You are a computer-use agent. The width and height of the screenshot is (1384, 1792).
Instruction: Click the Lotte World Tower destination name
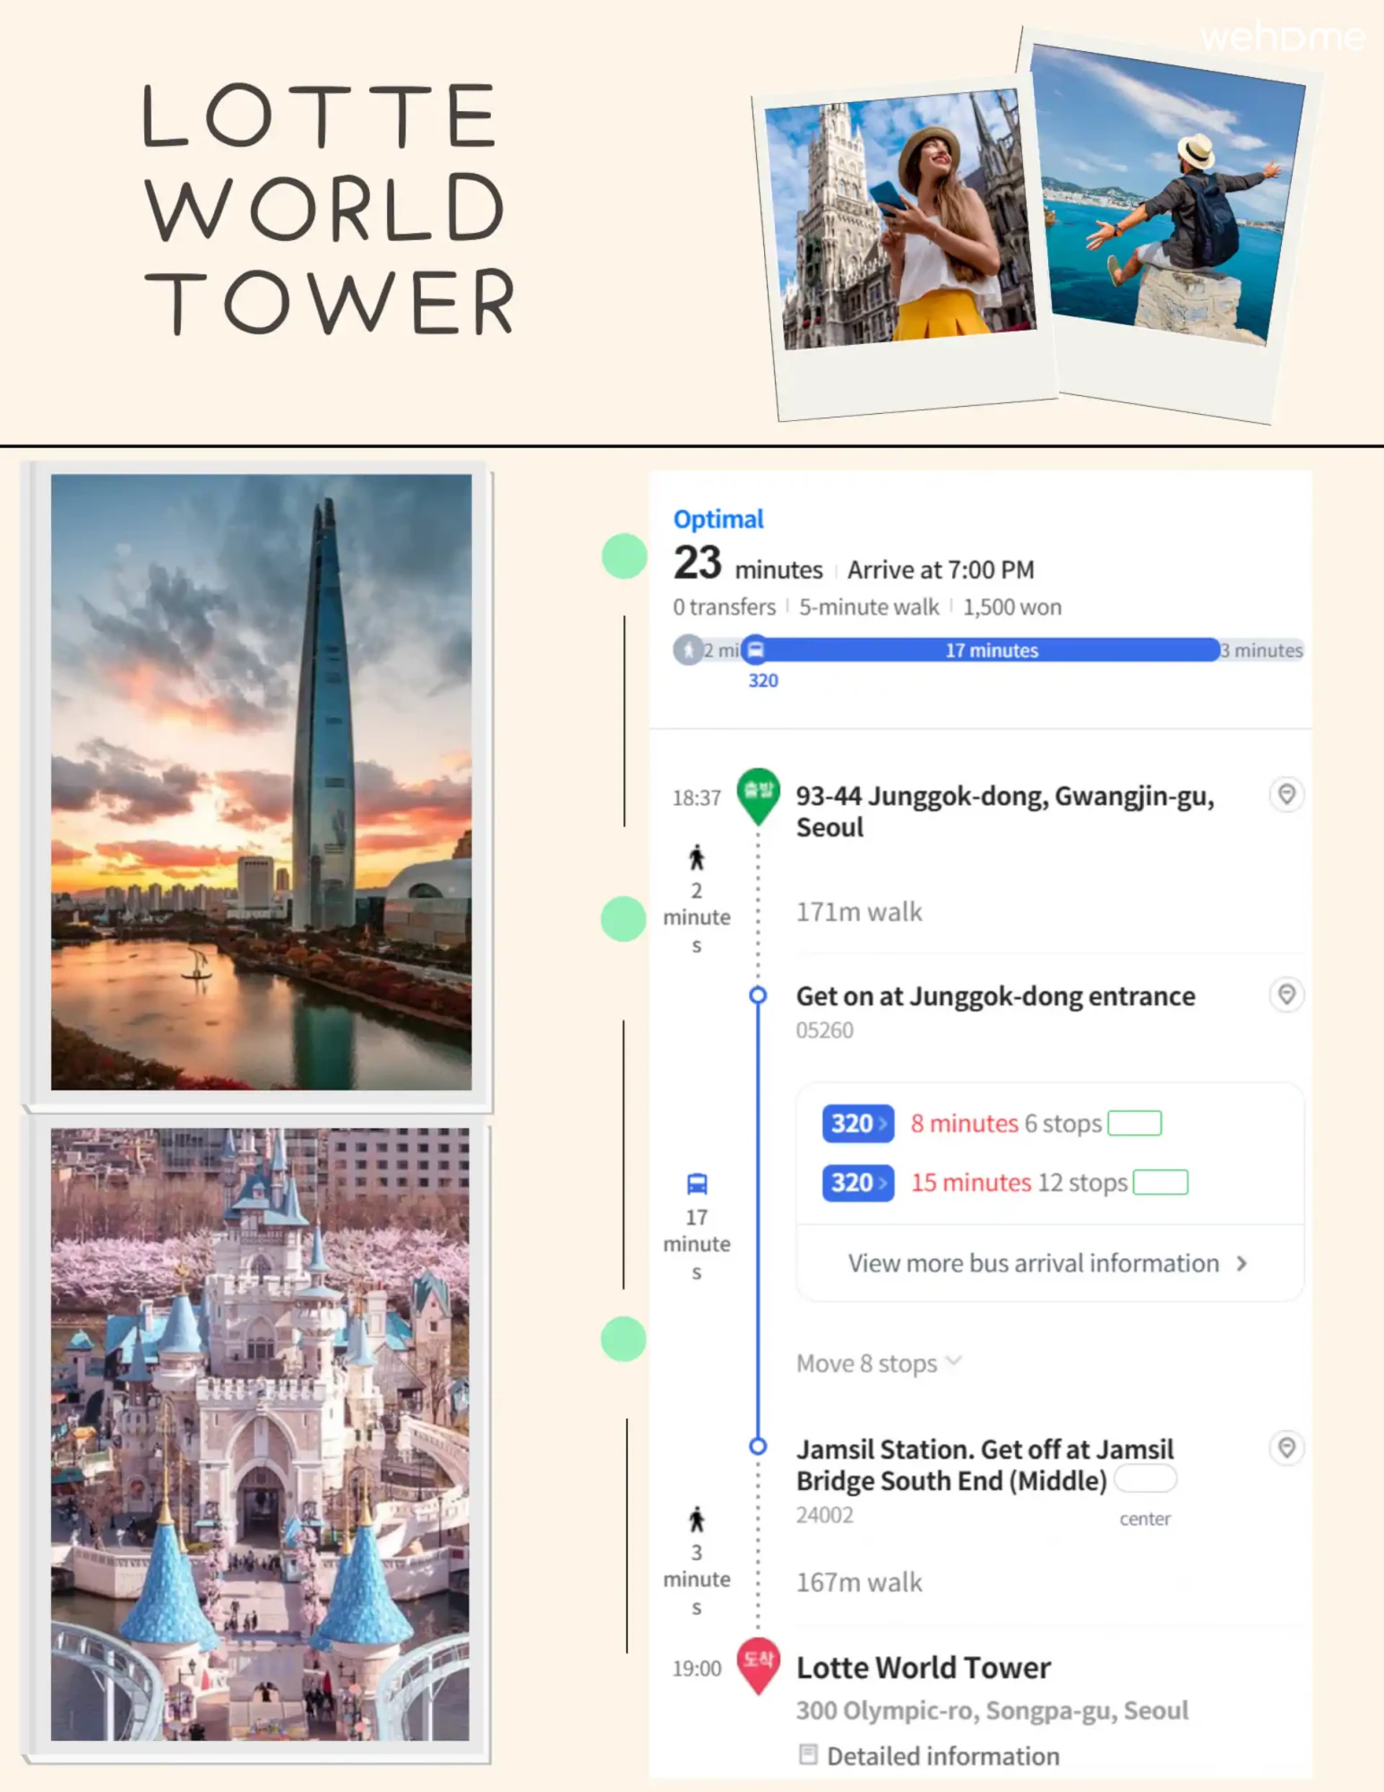[924, 1667]
